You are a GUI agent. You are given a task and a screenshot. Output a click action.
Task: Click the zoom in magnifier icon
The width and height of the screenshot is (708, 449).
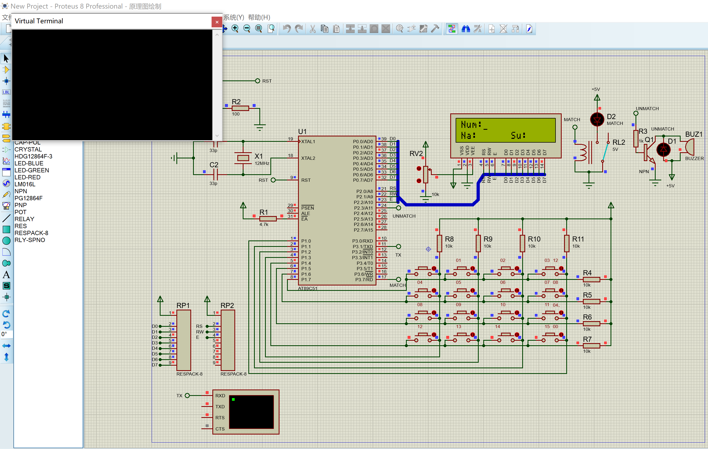pos(235,28)
